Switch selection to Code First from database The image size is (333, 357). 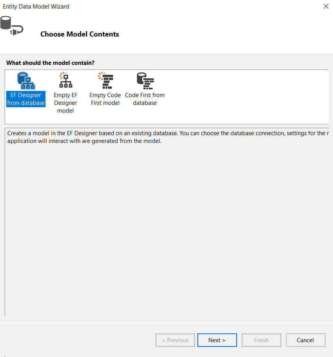click(x=145, y=89)
